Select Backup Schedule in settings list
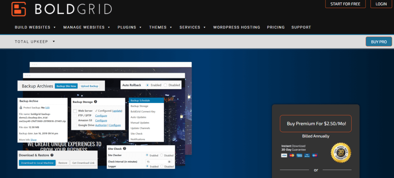Screen dimensions: 394x178 point(146,100)
